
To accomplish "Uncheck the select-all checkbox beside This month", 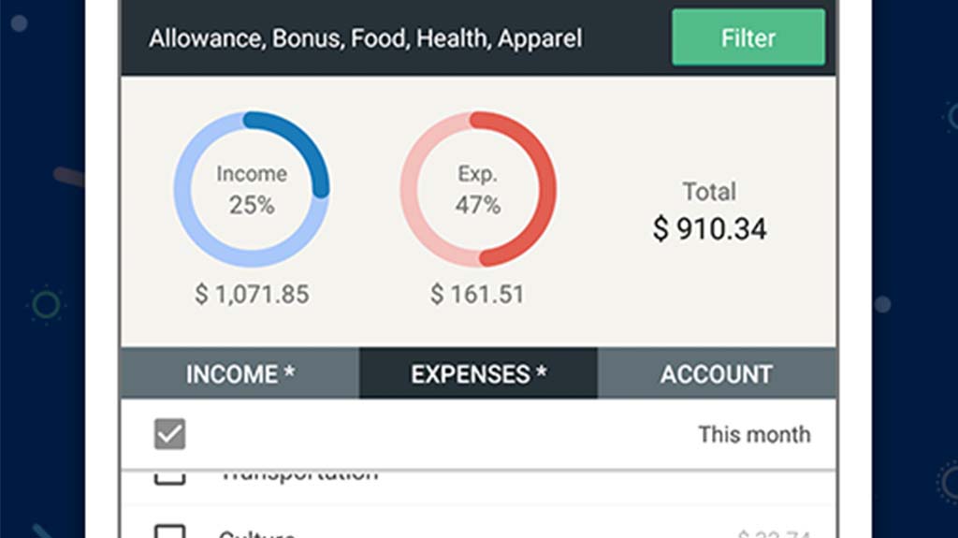I will click(x=169, y=434).
